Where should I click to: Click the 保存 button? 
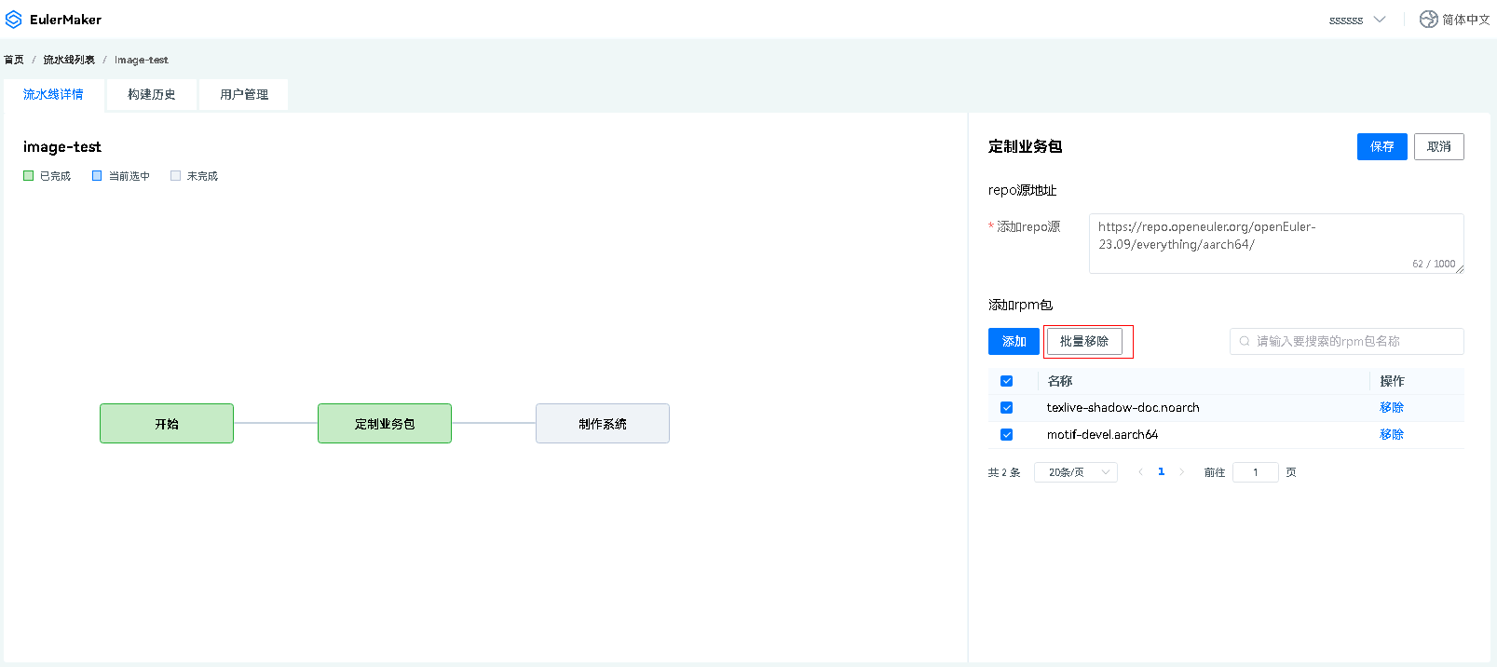pos(1381,147)
